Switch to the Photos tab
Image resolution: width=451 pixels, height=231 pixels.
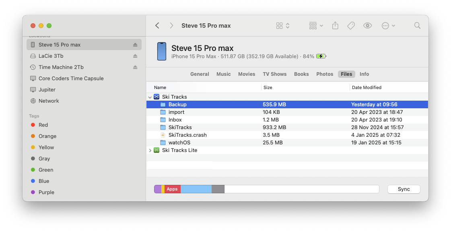tap(325, 74)
